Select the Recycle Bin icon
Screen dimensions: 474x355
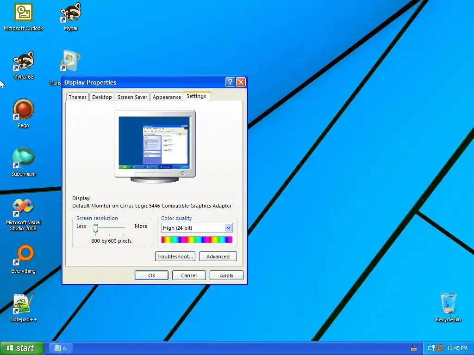[448, 307]
